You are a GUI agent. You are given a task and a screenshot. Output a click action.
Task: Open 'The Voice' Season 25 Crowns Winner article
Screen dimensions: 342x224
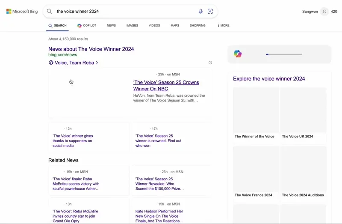166,86
